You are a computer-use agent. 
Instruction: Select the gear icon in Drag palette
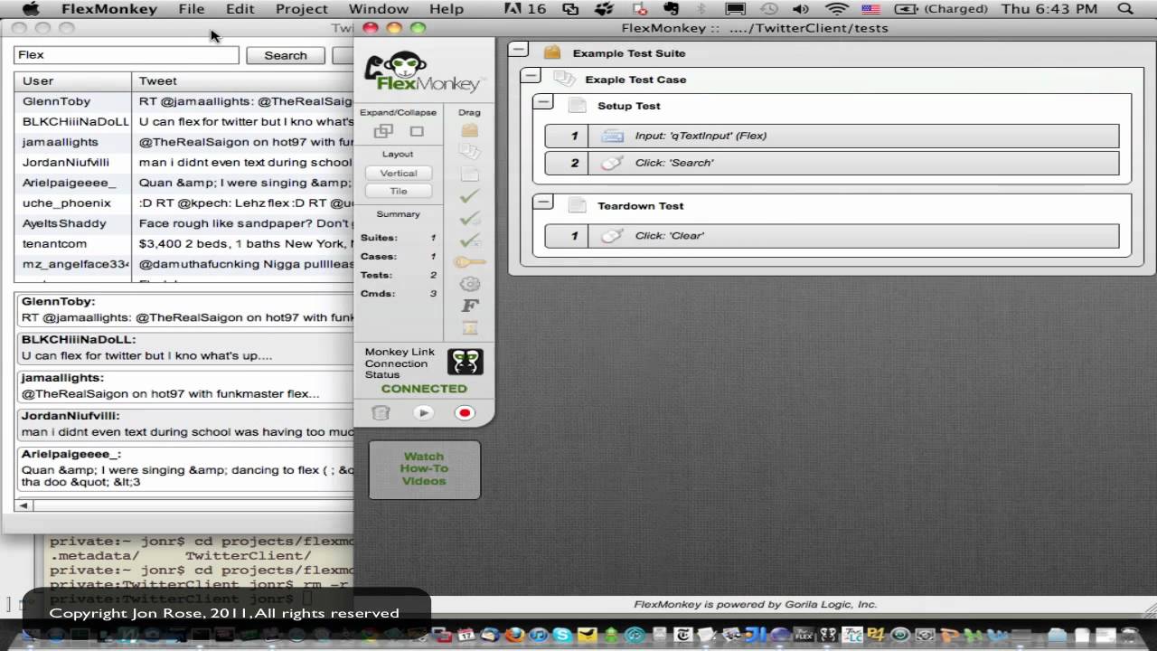pos(469,284)
